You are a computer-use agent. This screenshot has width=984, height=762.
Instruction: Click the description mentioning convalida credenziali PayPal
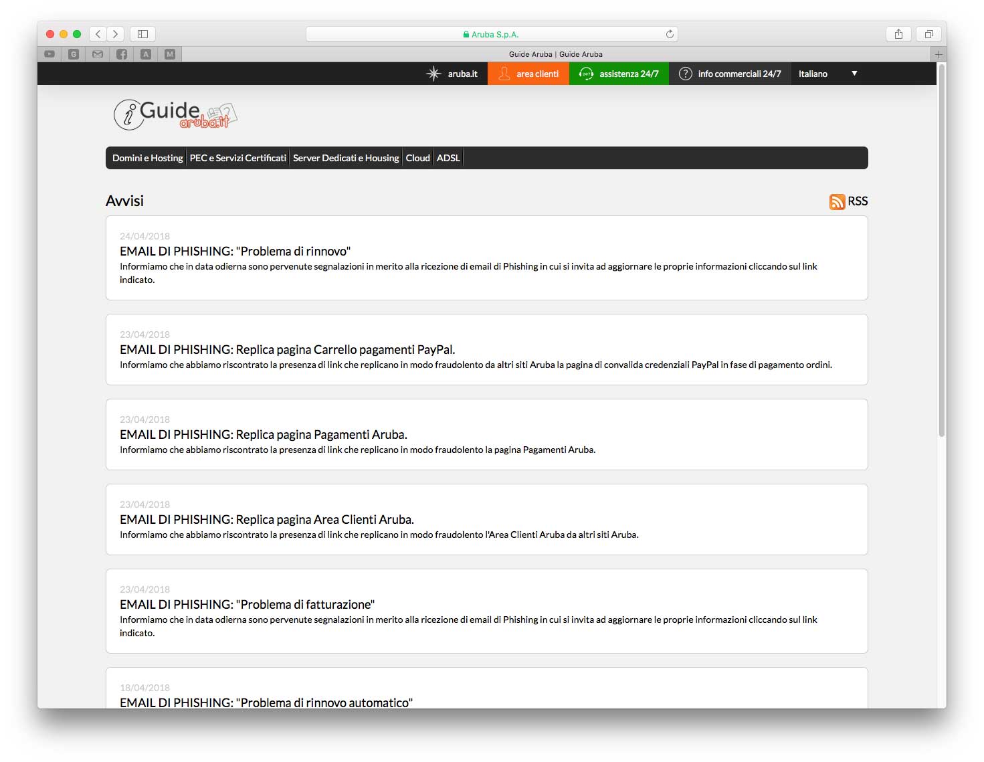click(x=476, y=365)
